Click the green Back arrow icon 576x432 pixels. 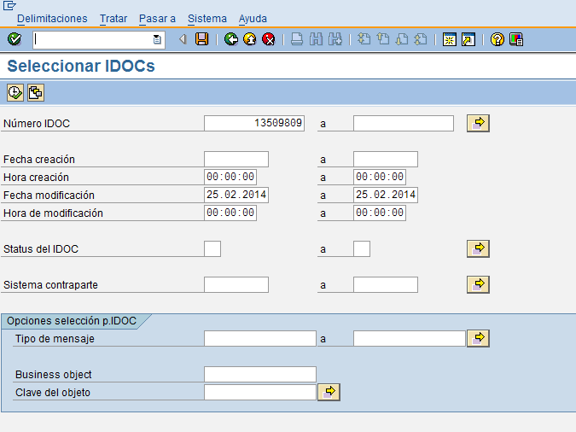(231, 39)
